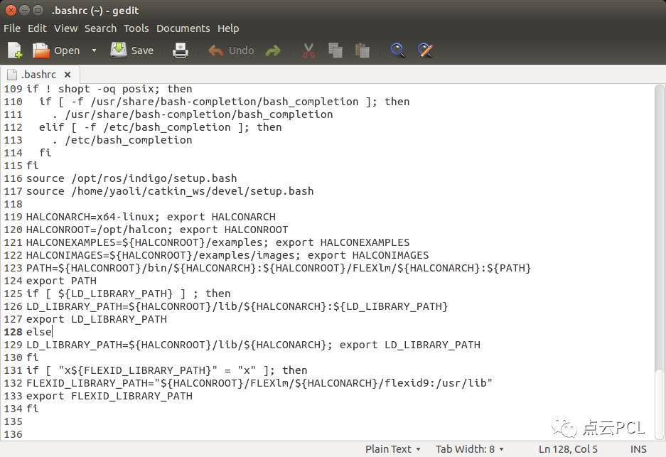Undo the last edit

point(231,50)
